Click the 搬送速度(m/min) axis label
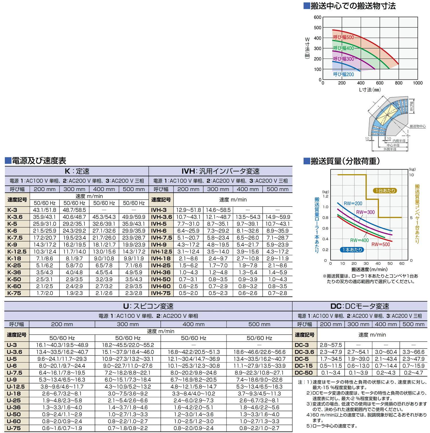 369,269
